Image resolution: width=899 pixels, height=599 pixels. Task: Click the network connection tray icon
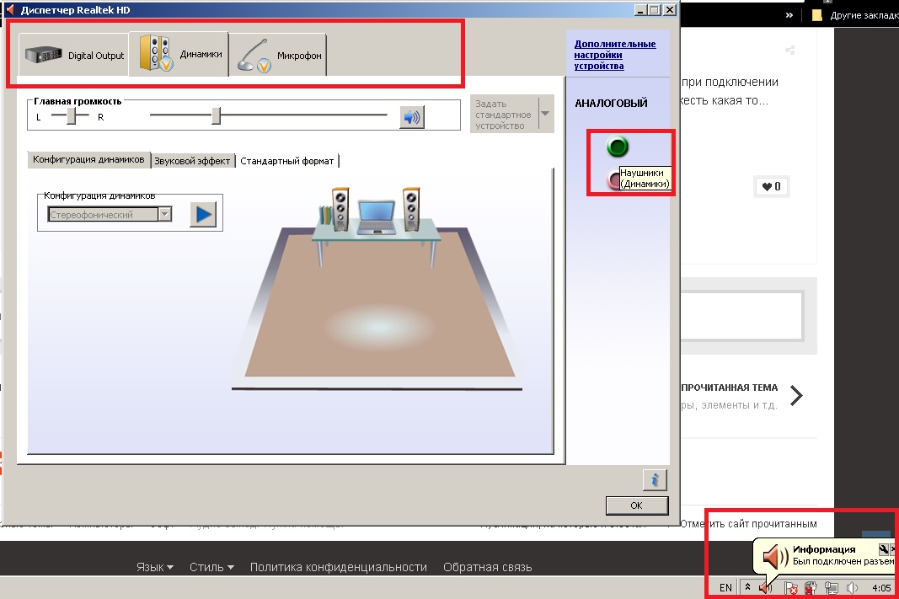coord(832,588)
